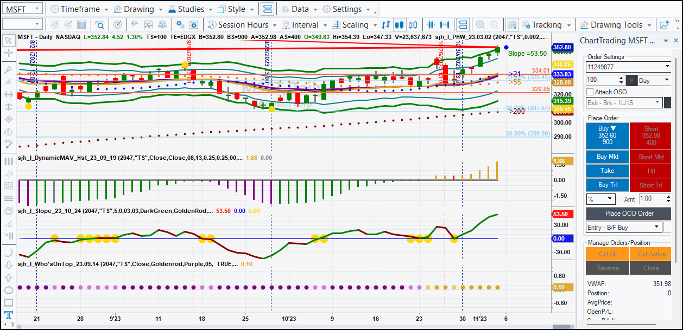Screen dimensions: 683x330
Task: Click the calendar grid icon in second toolbar
Action: tap(81, 25)
